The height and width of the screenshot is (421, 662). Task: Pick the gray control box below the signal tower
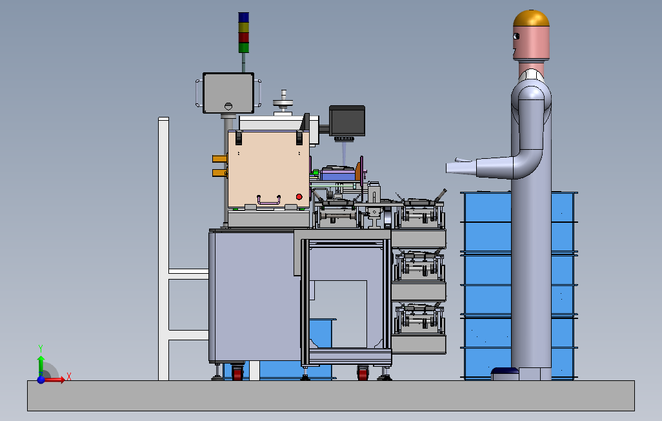(x=228, y=93)
